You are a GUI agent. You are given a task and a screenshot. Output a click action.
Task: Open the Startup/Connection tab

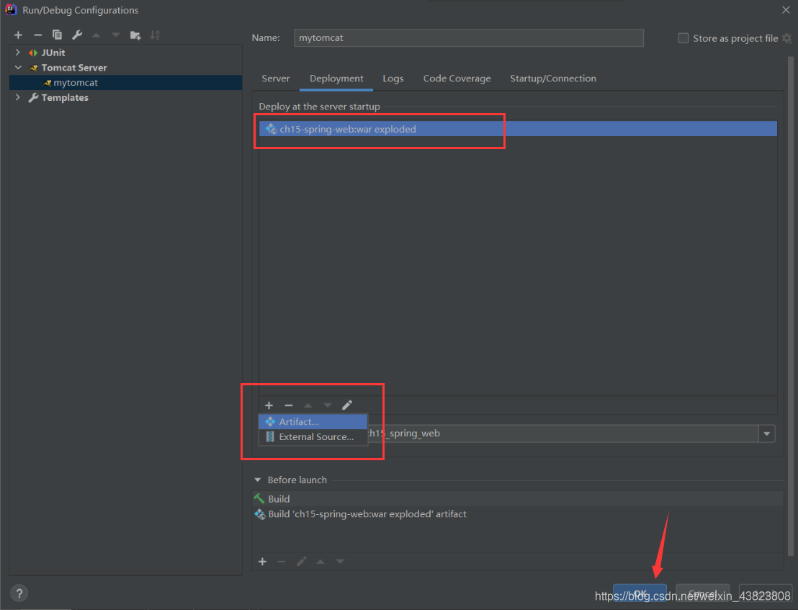(552, 79)
